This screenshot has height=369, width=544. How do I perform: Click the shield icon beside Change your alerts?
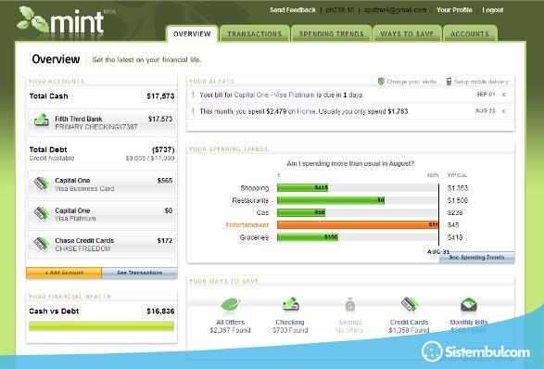(381, 82)
